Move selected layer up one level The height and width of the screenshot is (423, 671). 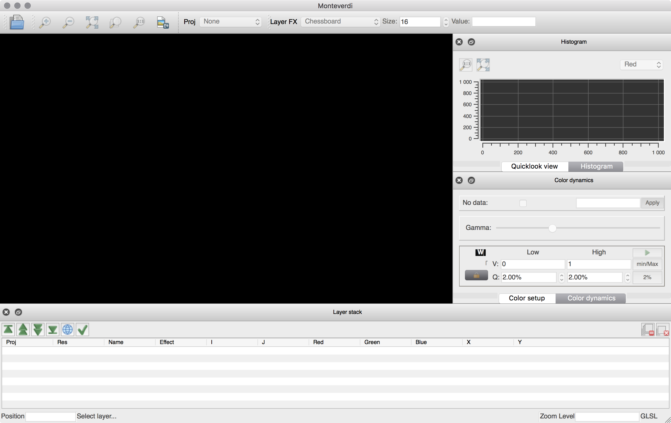[23, 330]
